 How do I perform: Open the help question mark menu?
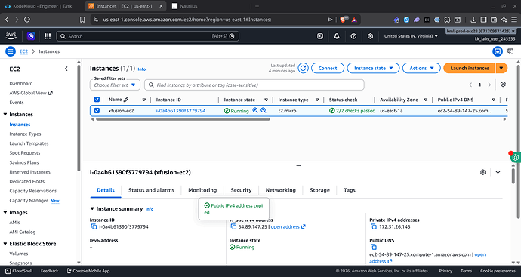click(x=353, y=36)
